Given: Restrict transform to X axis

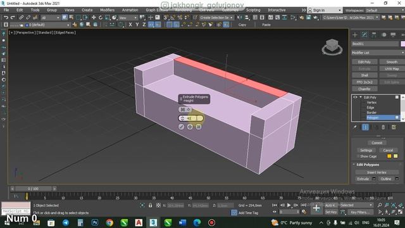Looking at the screenshot, I should (x=130, y=25).
